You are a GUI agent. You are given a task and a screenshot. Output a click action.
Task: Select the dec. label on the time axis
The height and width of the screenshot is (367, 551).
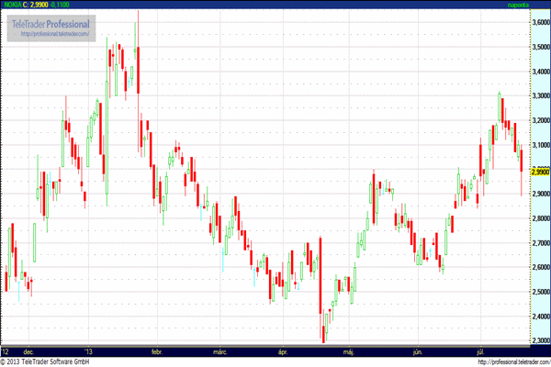click(x=28, y=351)
